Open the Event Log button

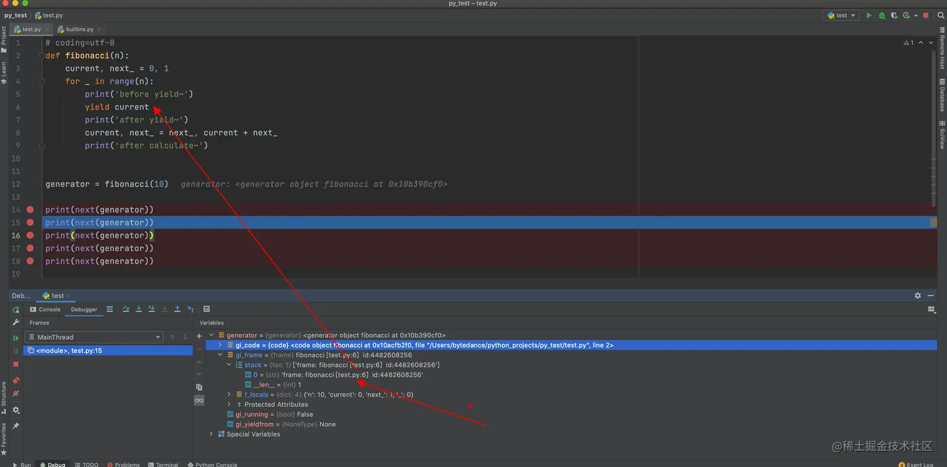click(916, 464)
